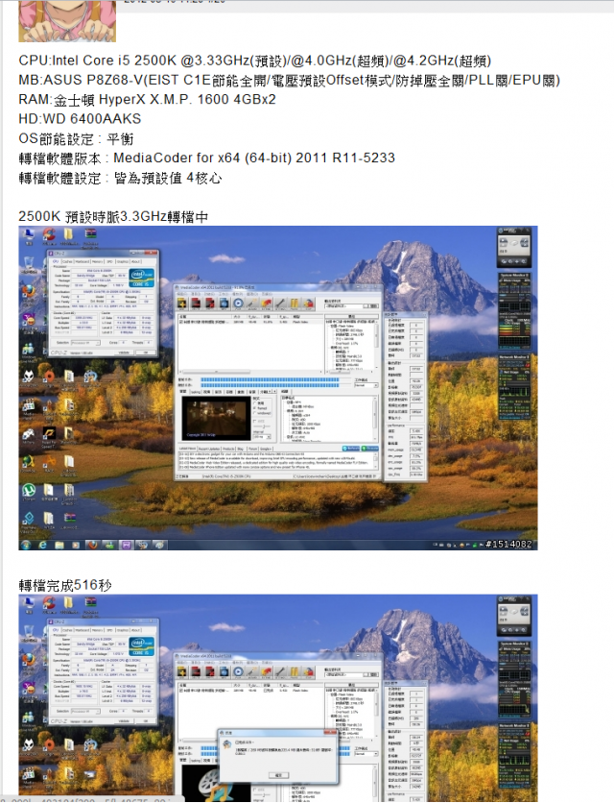Click the Validate button in first screenshot's CPU-Z
Image resolution: width=614 pixels, height=803 pixels.
point(124,353)
